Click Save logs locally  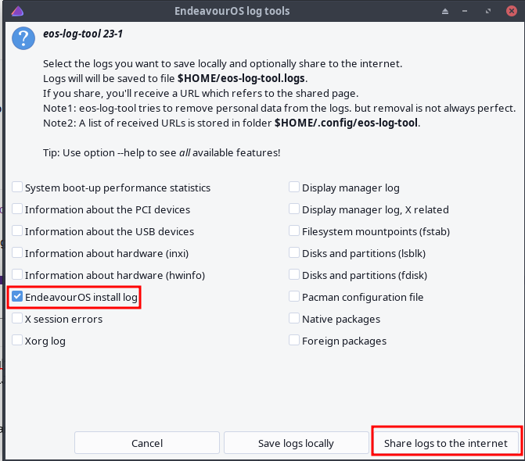coord(296,443)
